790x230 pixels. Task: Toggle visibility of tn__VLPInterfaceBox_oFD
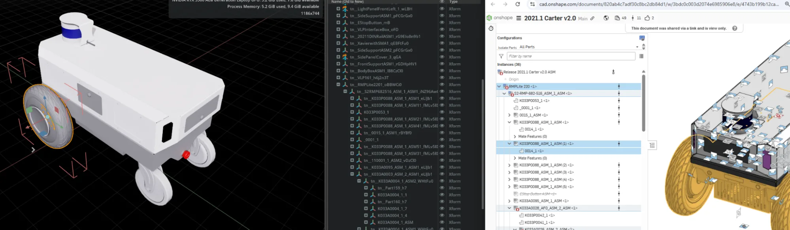[442, 30]
